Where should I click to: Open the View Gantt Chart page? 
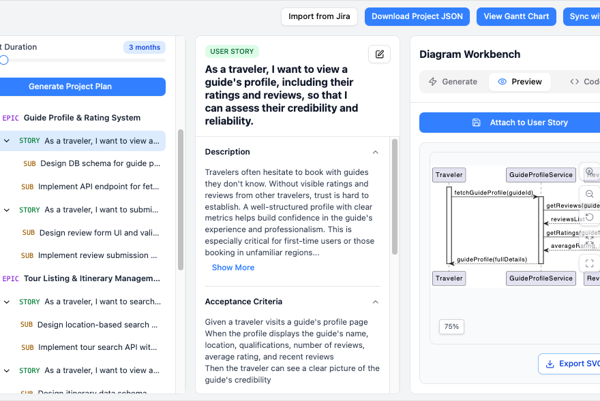[516, 16]
